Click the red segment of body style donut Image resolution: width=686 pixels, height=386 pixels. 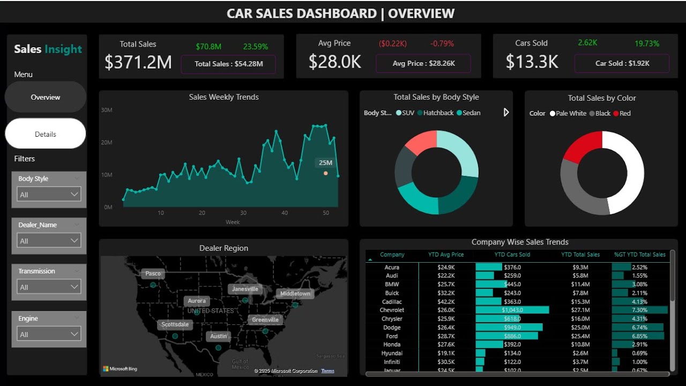(x=422, y=142)
